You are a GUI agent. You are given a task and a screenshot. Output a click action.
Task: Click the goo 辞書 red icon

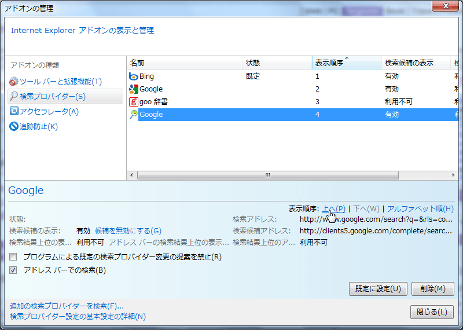pyautogui.click(x=134, y=102)
